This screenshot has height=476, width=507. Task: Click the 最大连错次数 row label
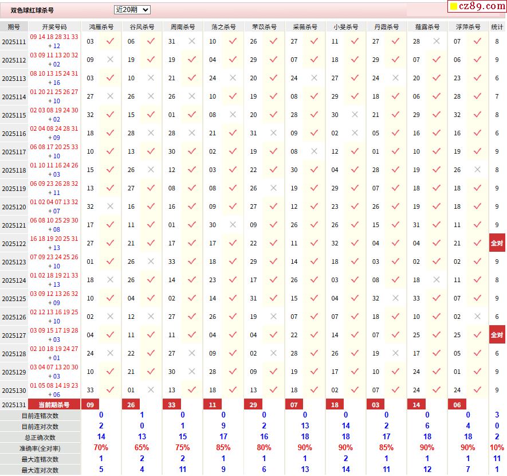tap(40, 459)
